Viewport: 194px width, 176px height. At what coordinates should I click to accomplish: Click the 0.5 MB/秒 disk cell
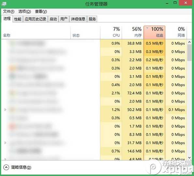tap(155, 43)
